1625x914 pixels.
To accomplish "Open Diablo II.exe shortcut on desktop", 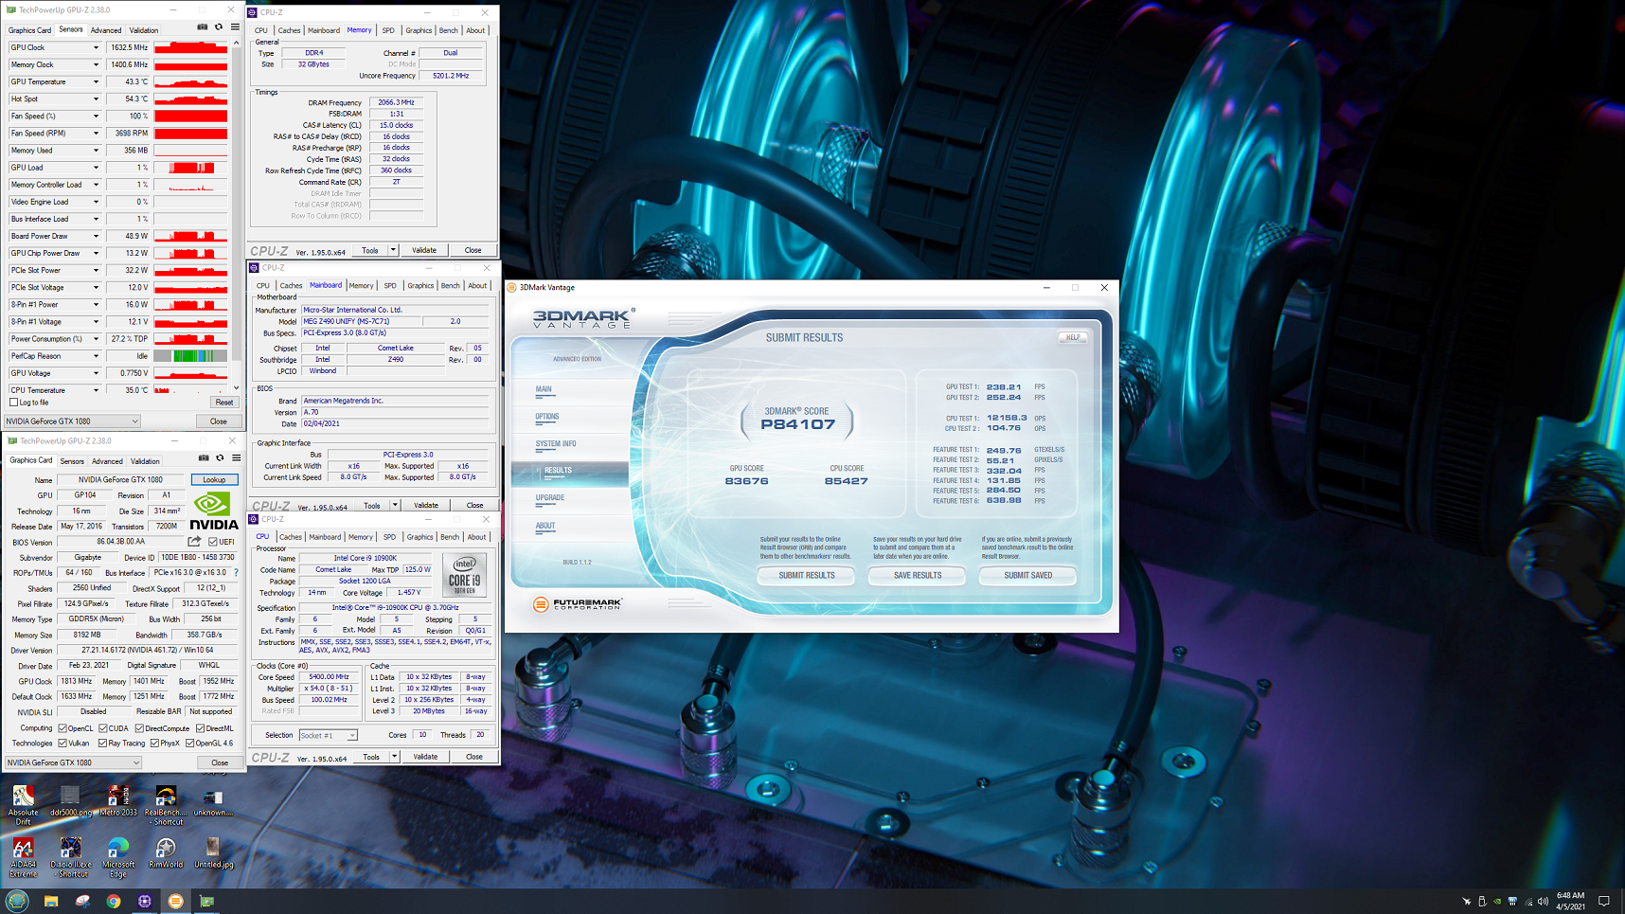I will click(71, 858).
